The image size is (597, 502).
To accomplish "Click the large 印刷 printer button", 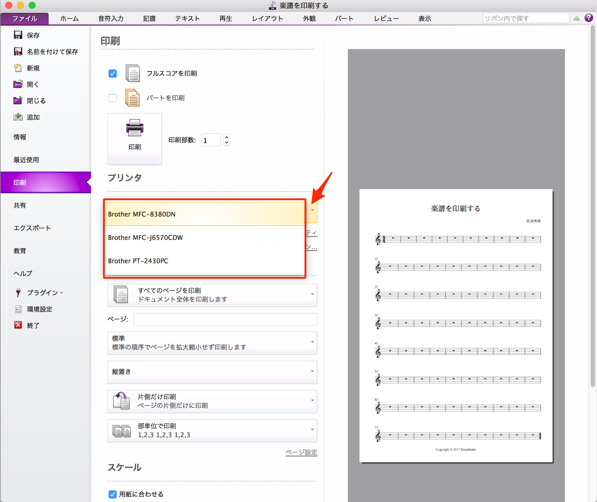I will [x=135, y=139].
